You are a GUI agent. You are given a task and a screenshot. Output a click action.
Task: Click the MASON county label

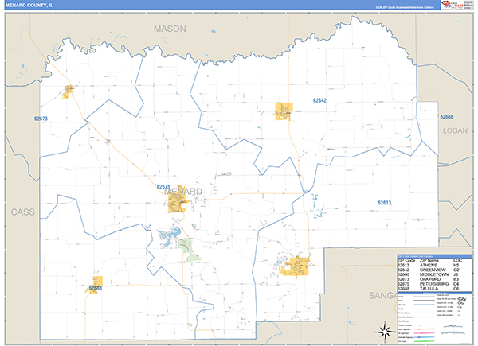(170, 29)
